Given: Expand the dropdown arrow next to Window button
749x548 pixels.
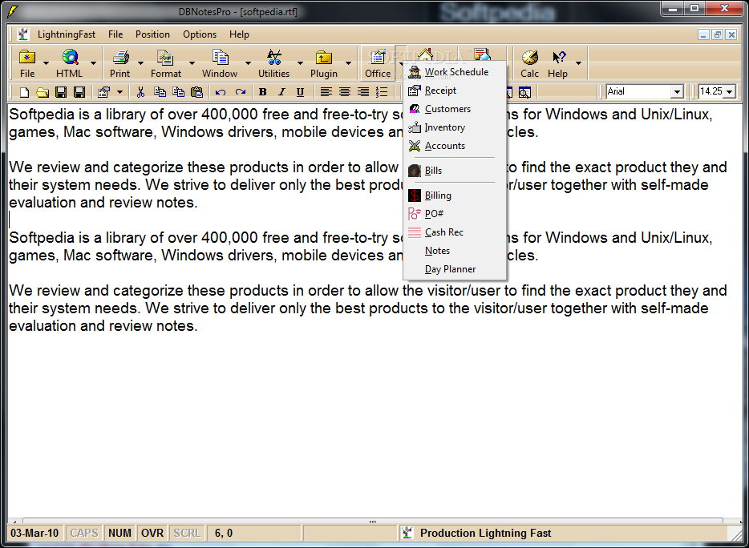Looking at the screenshot, I should 248,63.
